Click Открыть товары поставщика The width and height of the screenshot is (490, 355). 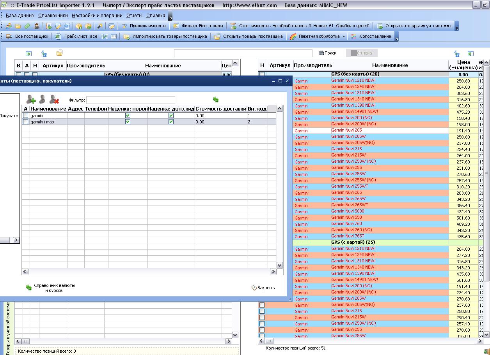pos(249,36)
